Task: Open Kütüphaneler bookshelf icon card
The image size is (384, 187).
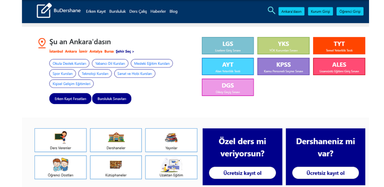Action: click(116, 167)
